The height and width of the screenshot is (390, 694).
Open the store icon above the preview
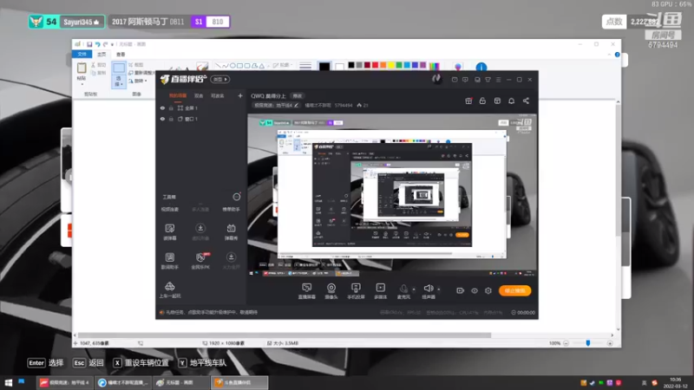tap(497, 101)
